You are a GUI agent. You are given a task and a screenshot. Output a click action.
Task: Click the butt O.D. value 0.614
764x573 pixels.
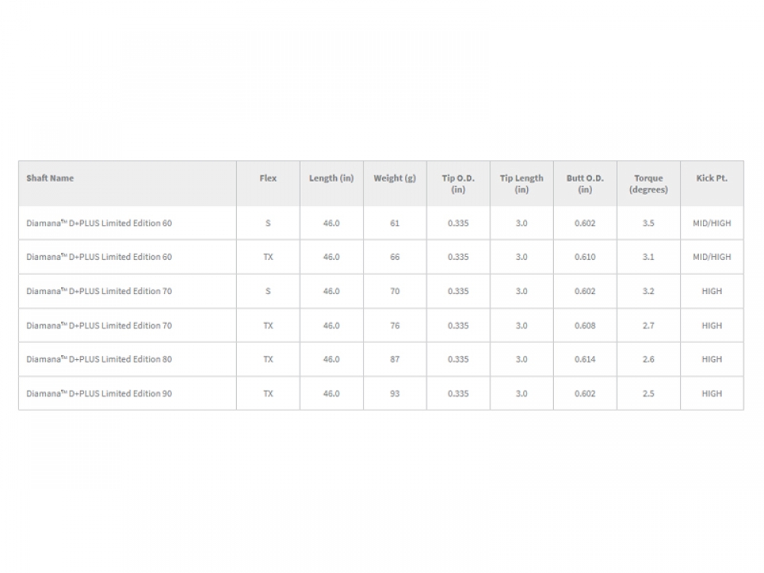click(584, 359)
